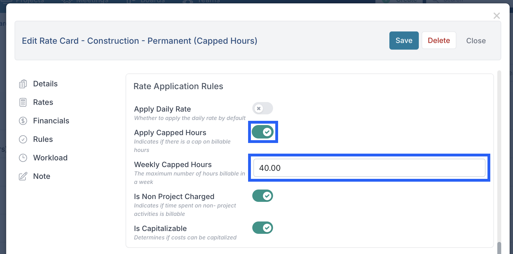Image resolution: width=513 pixels, height=254 pixels.
Task: Delete this rate card
Action: tap(439, 41)
